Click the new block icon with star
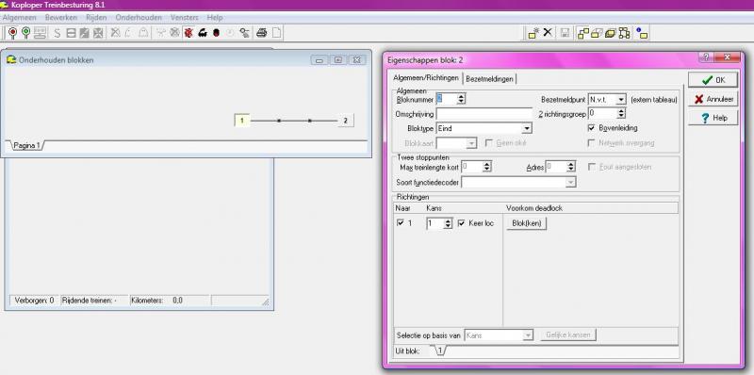Image resolution: width=754 pixels, height=375 pixels. point(533,33)
